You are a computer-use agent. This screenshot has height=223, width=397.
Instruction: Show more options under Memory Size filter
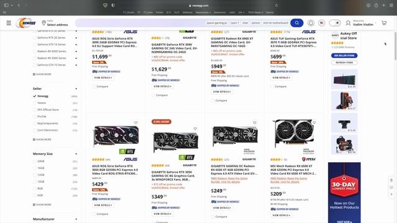tap(42, 204)
